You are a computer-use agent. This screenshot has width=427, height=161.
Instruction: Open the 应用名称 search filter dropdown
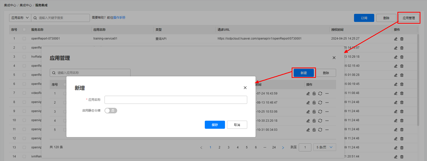click(x=20, y=18)
